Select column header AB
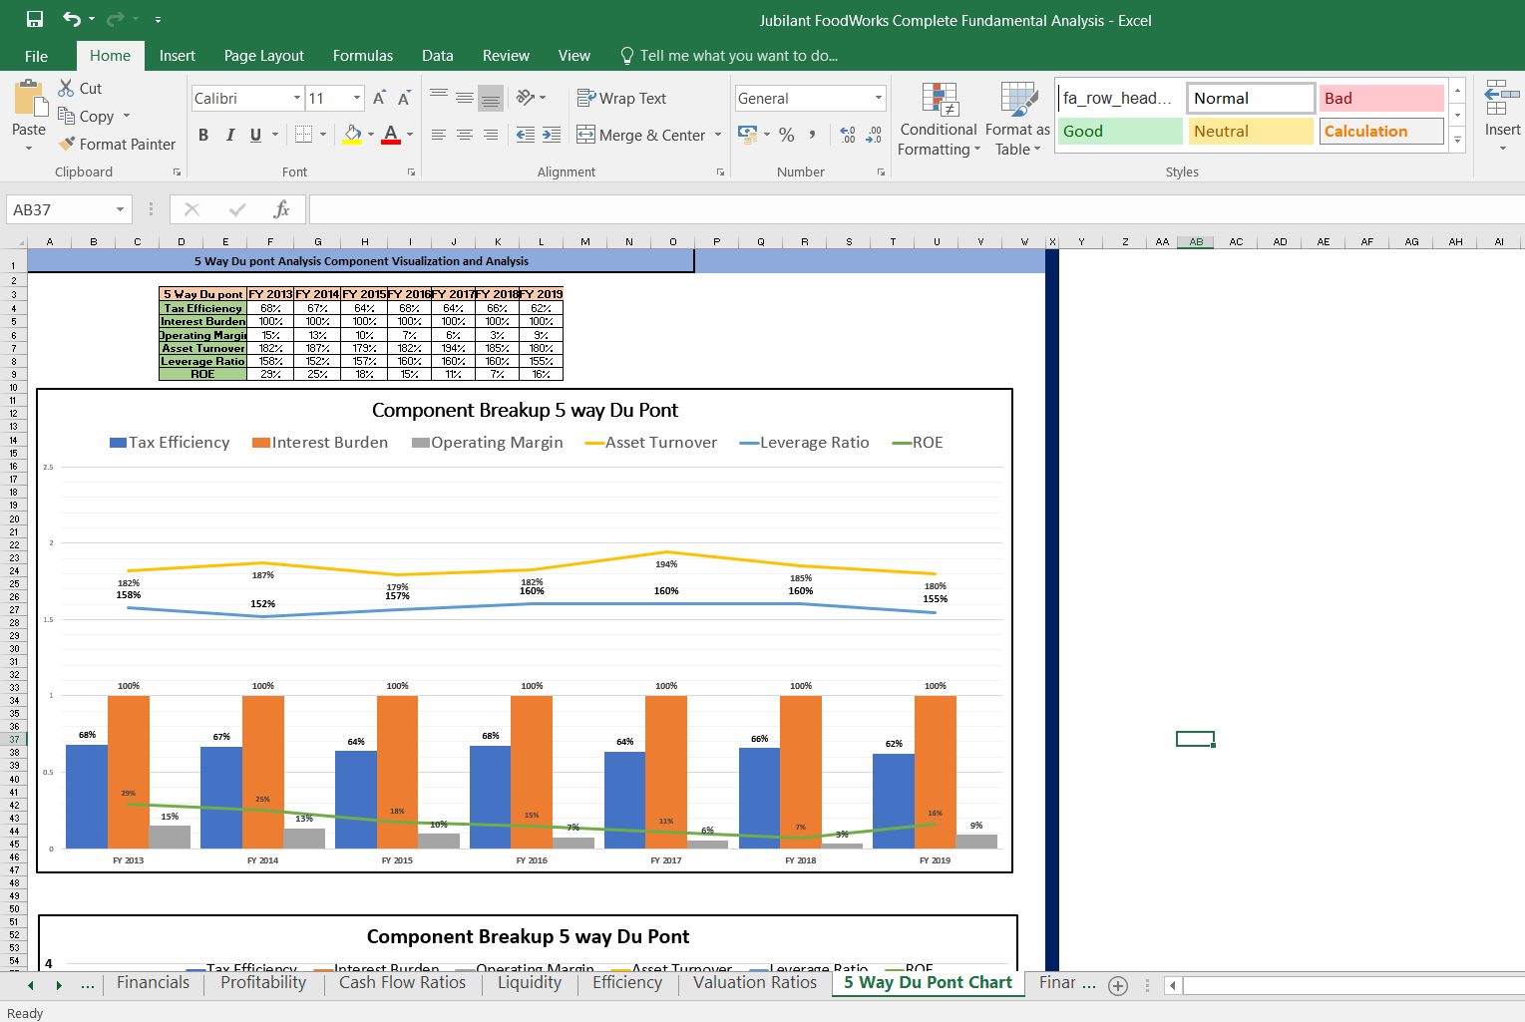This screenshot has width=1525, height=1022. click(x=1195, y=241)
